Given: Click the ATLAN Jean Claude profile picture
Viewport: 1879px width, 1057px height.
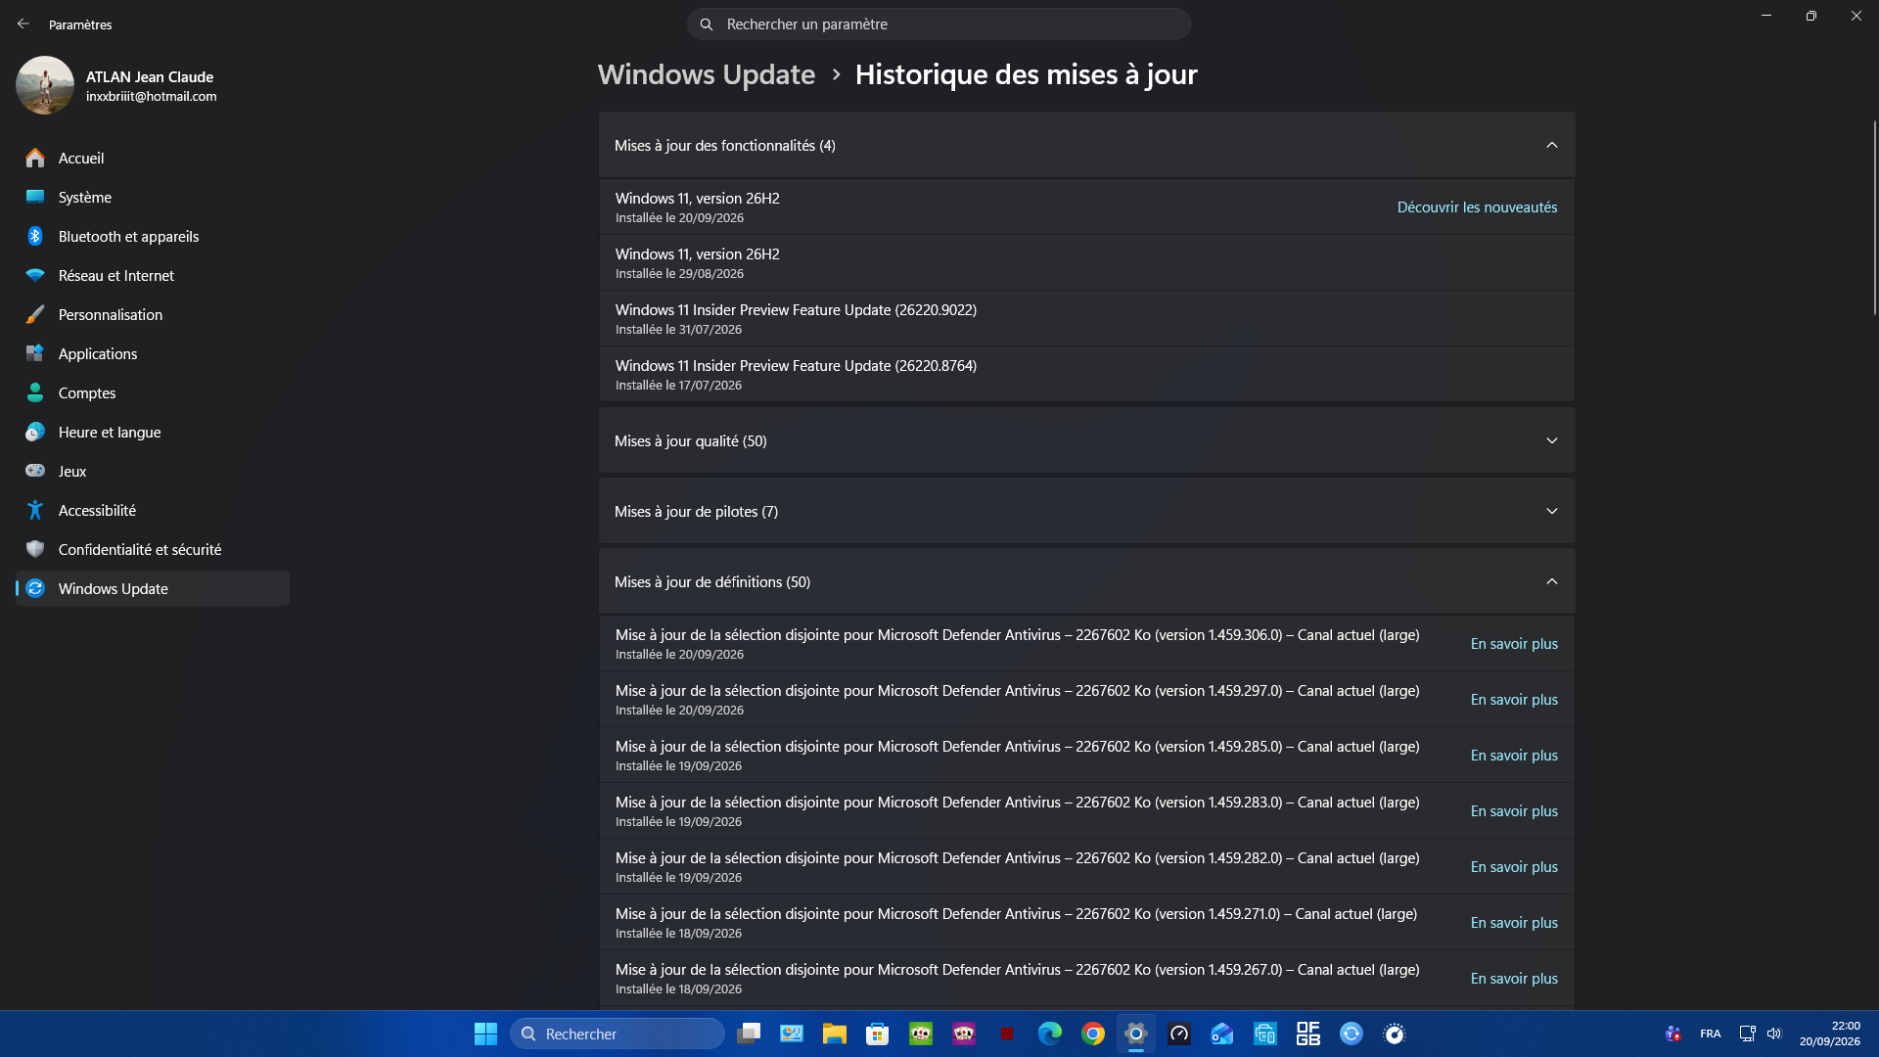Looking at the screenshot, I should click(x=45, y=85).
